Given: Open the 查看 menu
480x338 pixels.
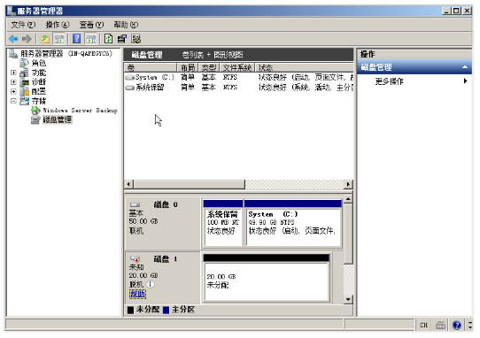Looking at the screenshot, I should click(x=91, y=25).
